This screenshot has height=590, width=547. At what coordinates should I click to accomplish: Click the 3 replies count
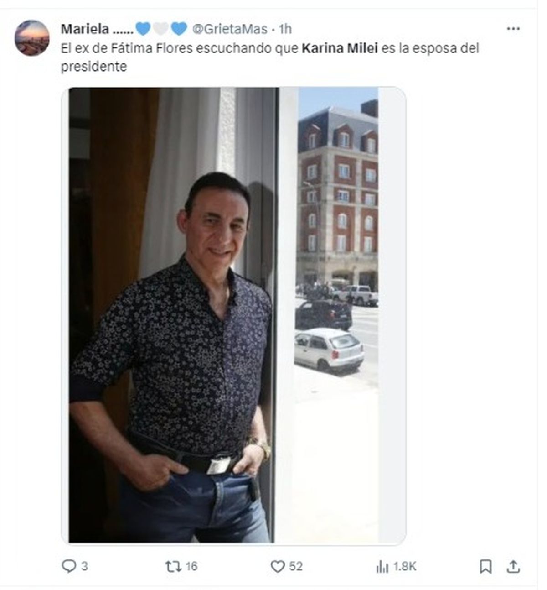84,567
